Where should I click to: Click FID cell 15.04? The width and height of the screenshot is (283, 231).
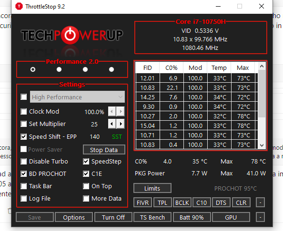pos(148,125)
